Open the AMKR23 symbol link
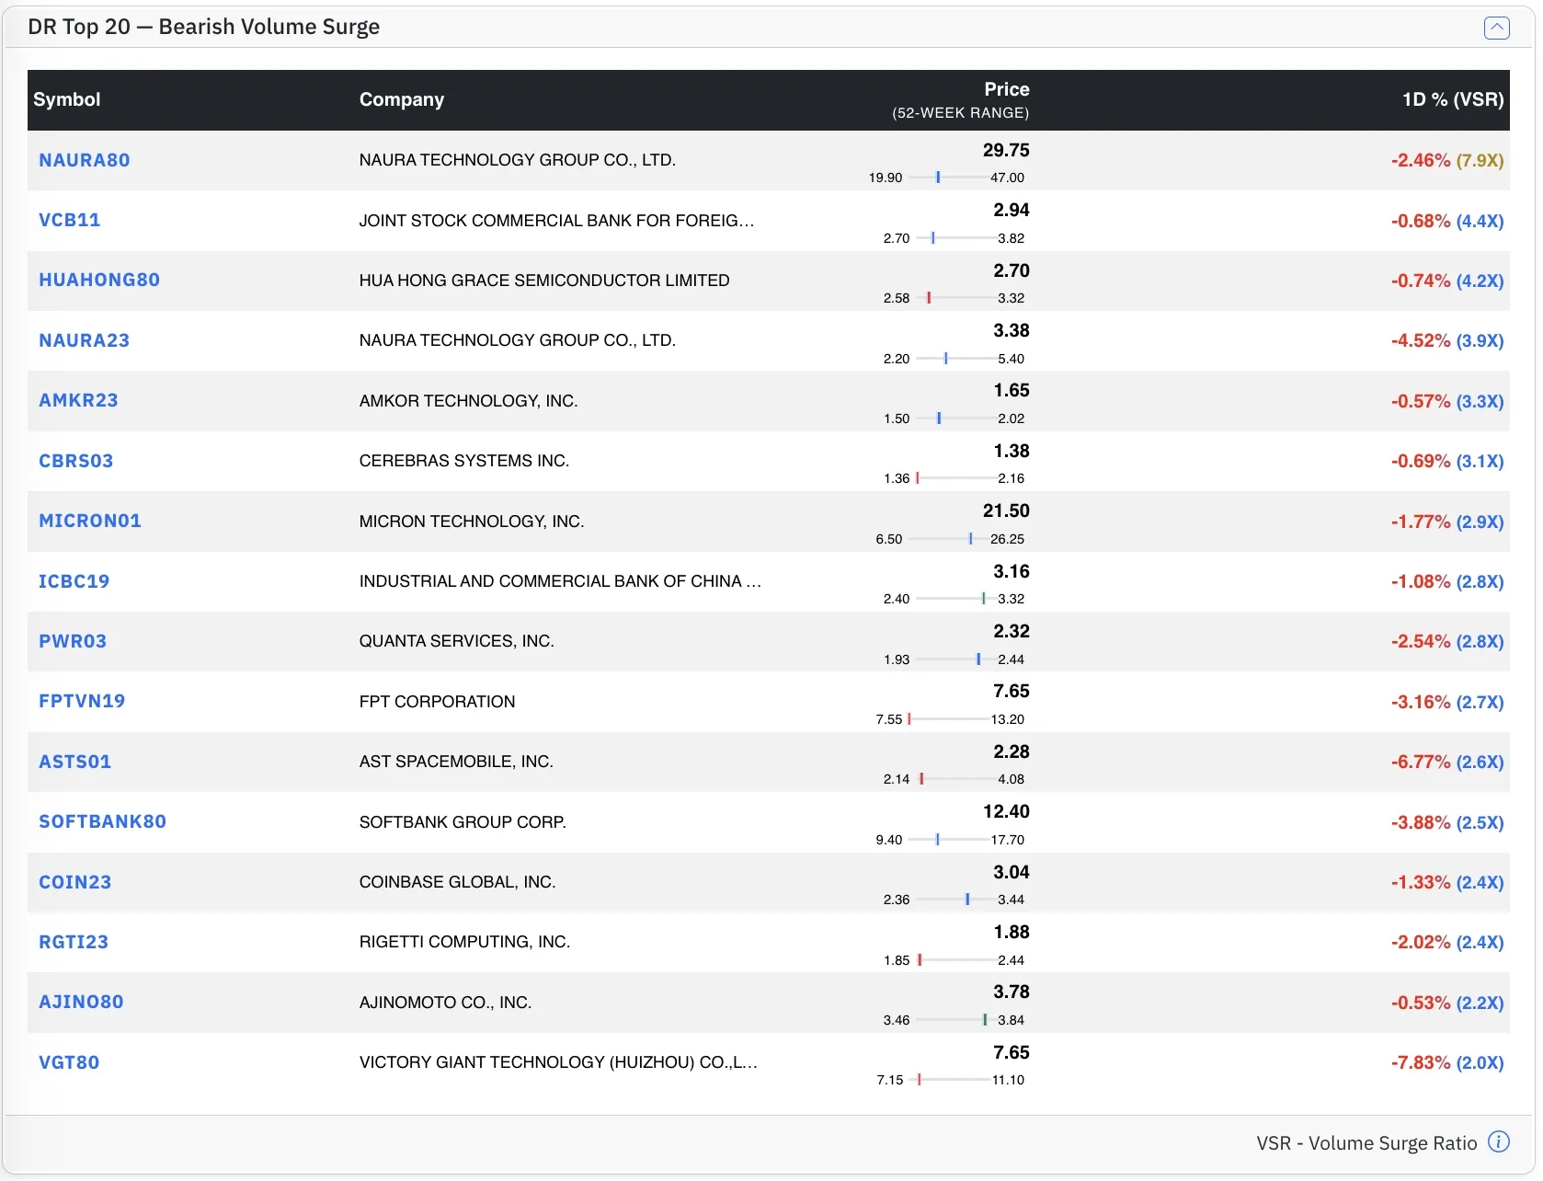The height and width of the screenshot is (1181, 1543). tap(78, 400)
